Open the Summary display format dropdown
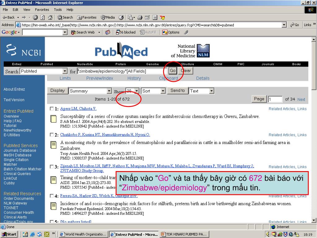Viewport: 317px width, 238px height. point(109,91)
